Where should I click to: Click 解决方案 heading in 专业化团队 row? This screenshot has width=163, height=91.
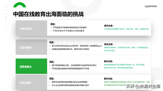point(108,79)
